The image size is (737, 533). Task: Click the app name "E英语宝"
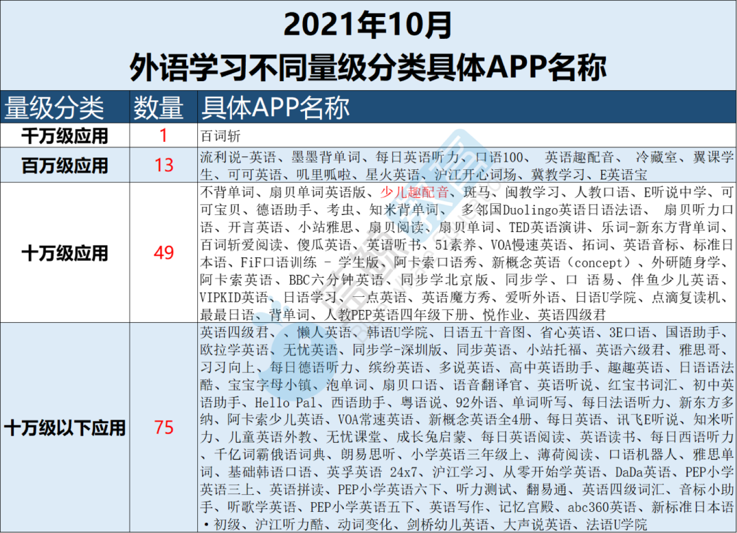pos(624,175)
